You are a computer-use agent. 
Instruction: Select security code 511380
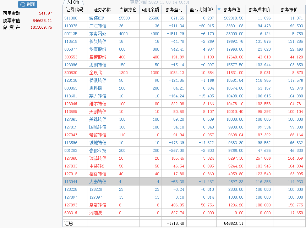[x=71, y=18]
